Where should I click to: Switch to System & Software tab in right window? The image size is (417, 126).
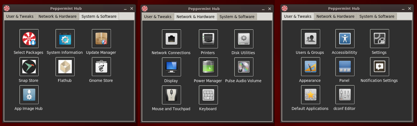[377, 16]
